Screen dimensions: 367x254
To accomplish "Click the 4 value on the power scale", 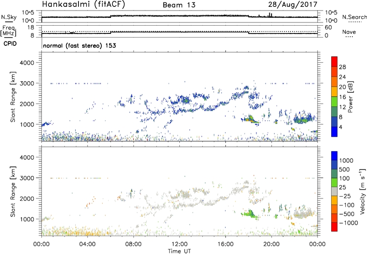I will (340, 127).
